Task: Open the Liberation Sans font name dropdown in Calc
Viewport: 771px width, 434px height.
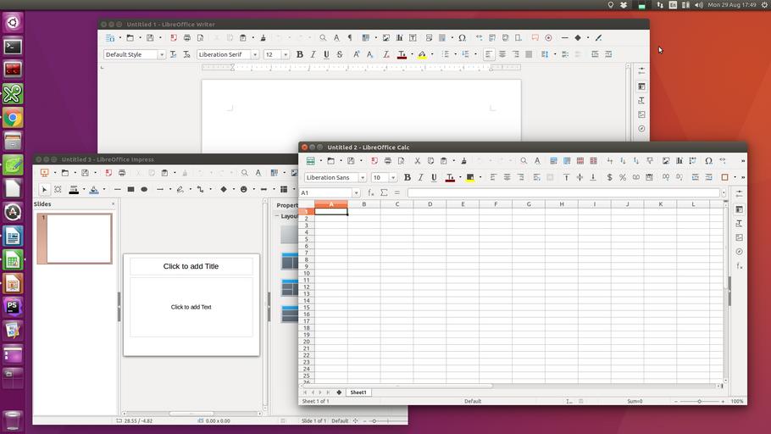Action: point(363,178)
